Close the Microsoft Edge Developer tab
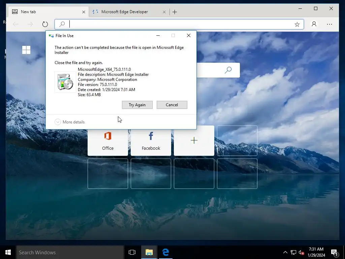 (164, 12)
